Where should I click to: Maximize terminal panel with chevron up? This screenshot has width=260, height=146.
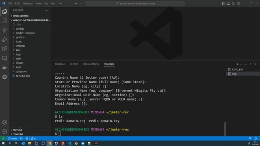click(250, 64)
